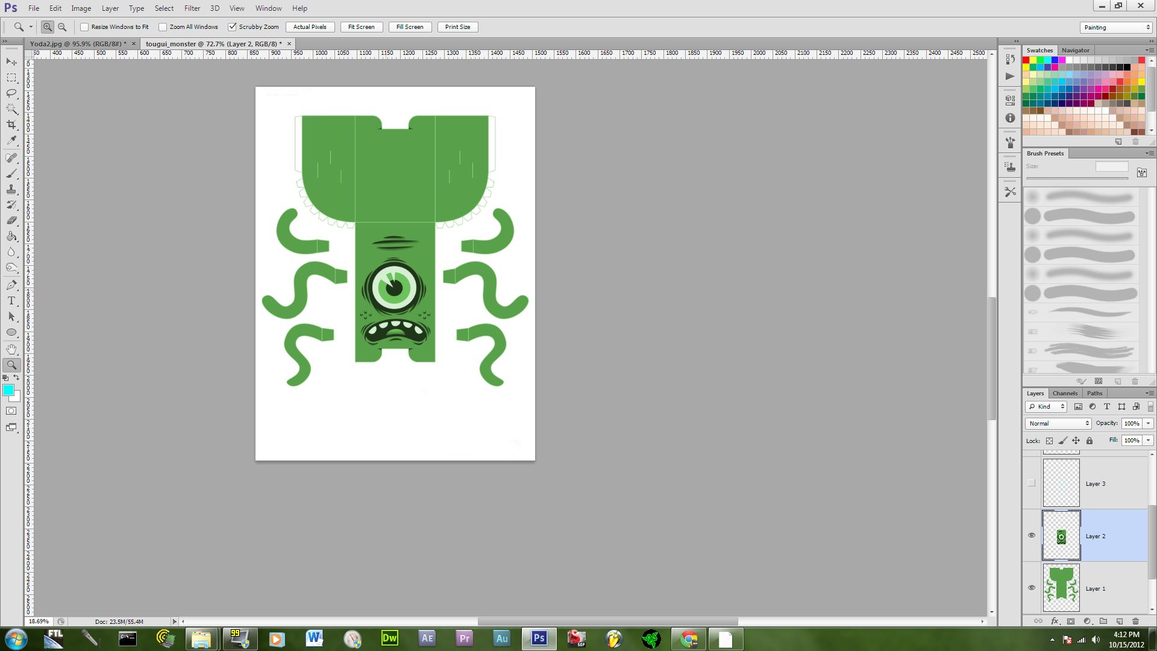Image resolution: width=1157 pixels, height=651 pixels.
Task: Switch to the Paths tab
Action: pos(1094,393)
